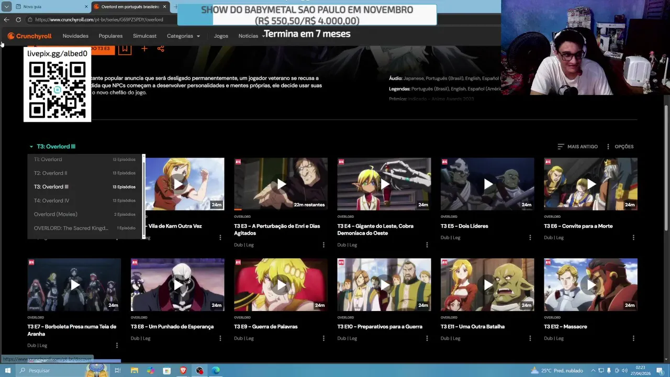Play T3 E8 Um Punhado de Esperança thumbnail
670x377 pixels.
tap(177, 284)
